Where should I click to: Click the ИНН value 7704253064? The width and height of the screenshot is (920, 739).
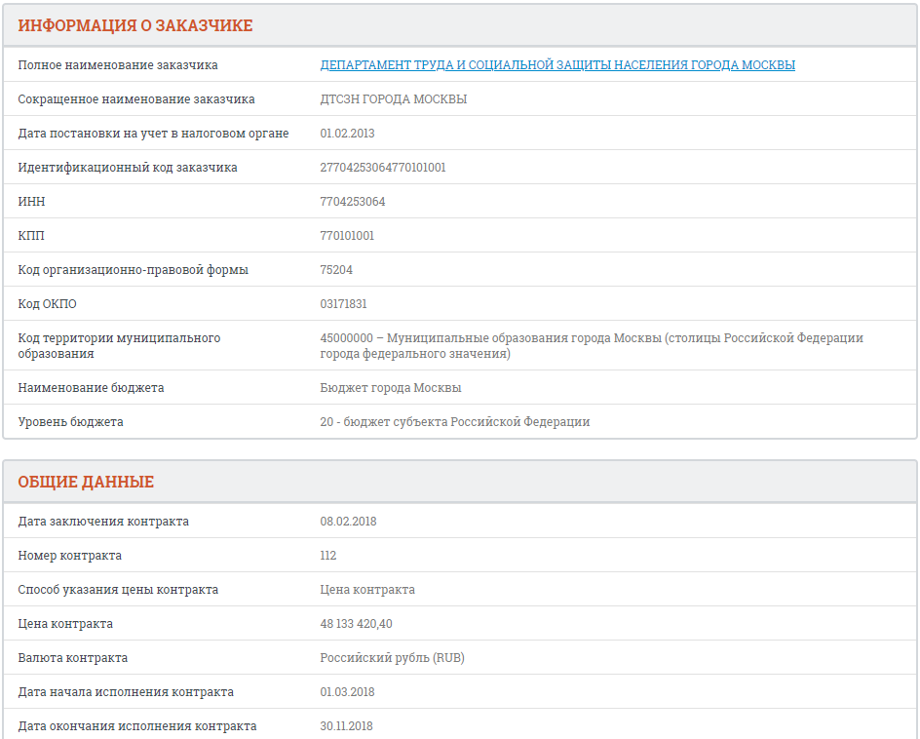(353, 202)
